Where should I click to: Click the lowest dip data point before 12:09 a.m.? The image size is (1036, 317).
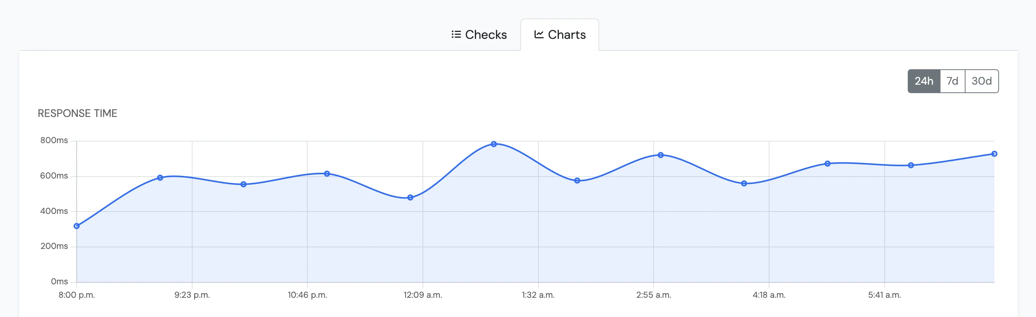pyautogui.click(x=410, y=198)
